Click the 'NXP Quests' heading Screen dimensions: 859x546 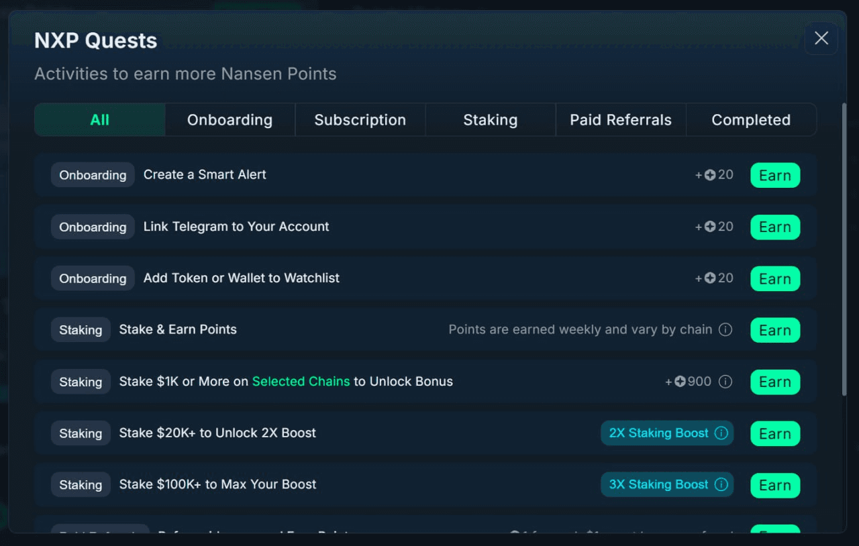click(96, 41)
